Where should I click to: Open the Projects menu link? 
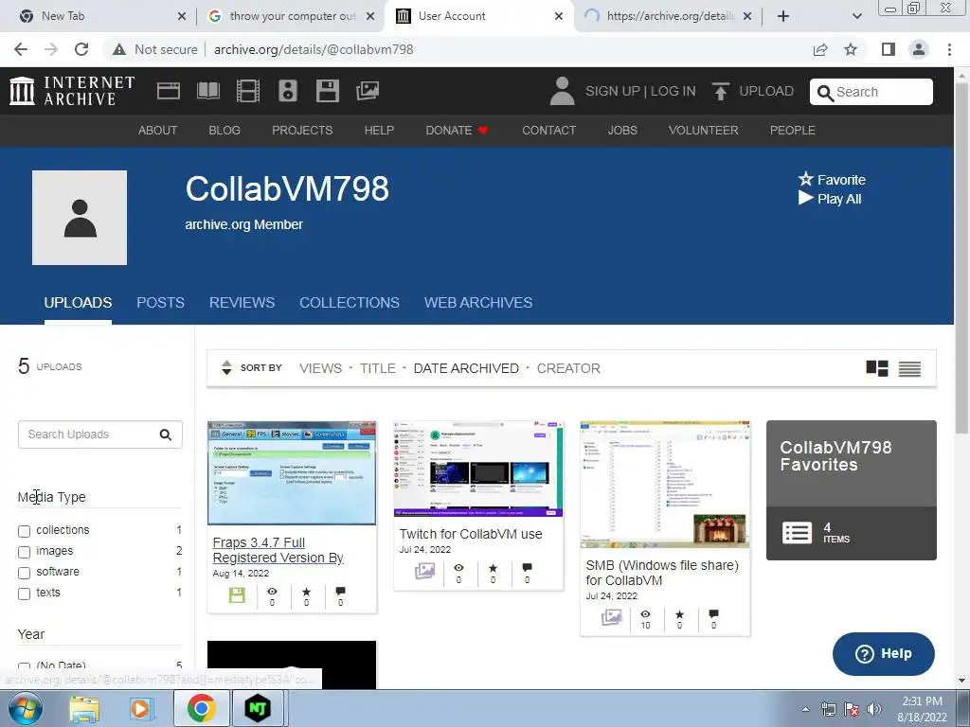[x=302, y=131]
